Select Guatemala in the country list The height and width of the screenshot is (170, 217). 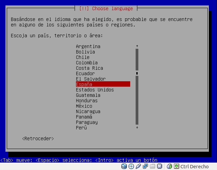pos(103,95)
